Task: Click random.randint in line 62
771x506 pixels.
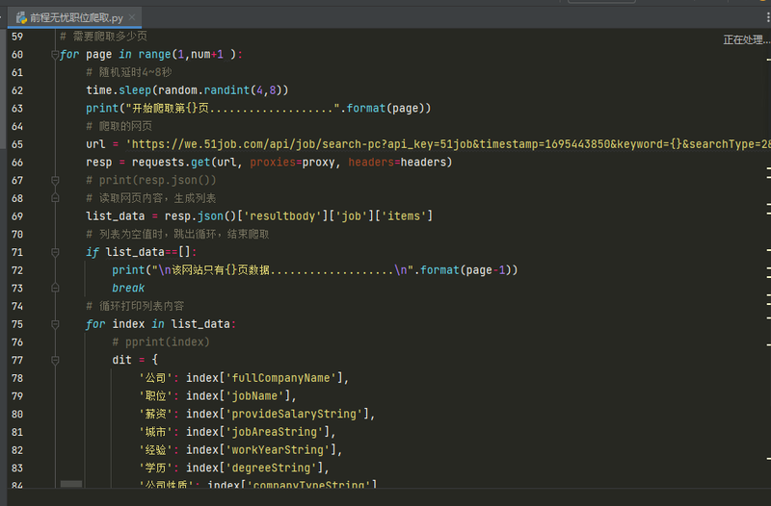Action: (203, 90)
